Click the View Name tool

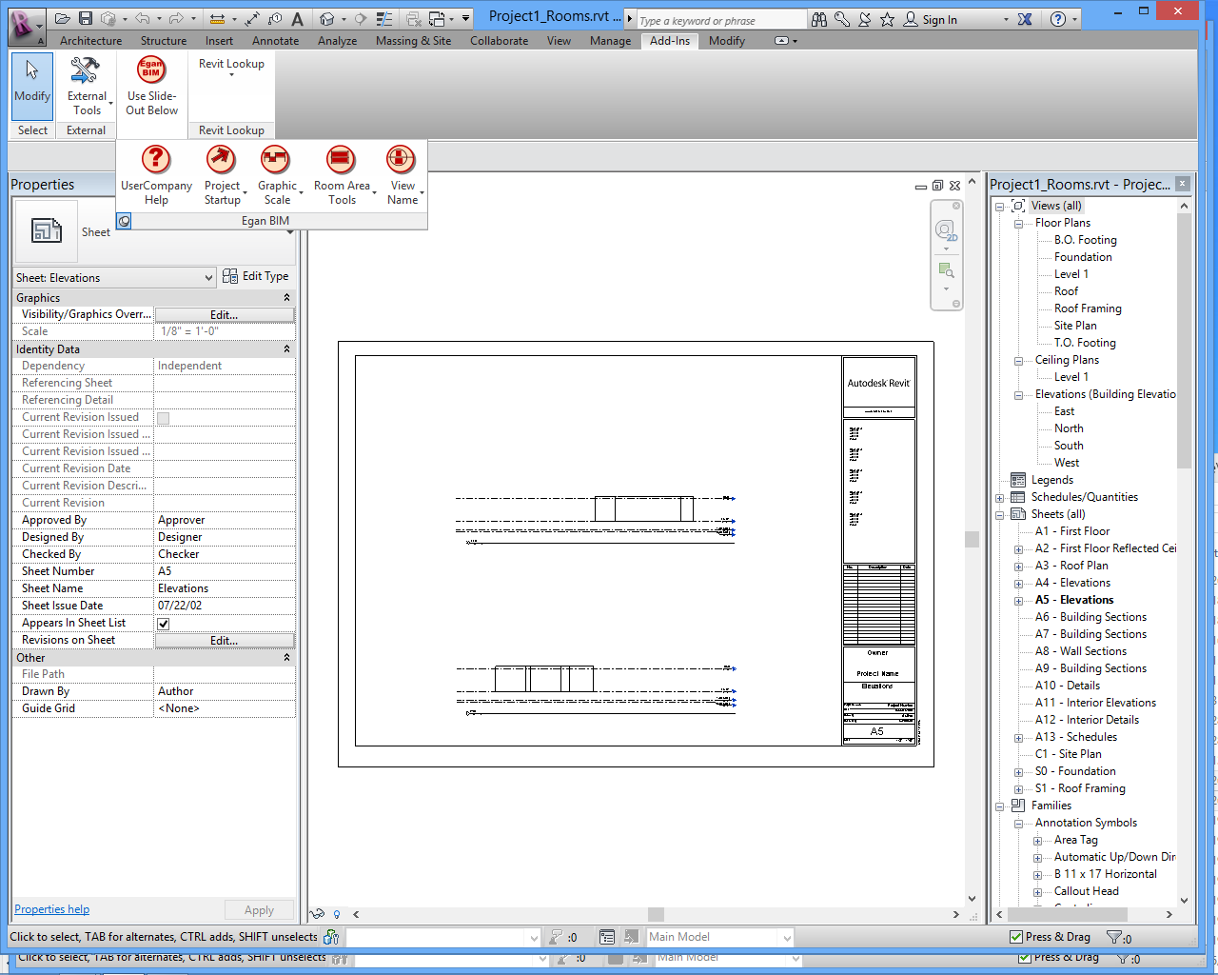point(403,175)
